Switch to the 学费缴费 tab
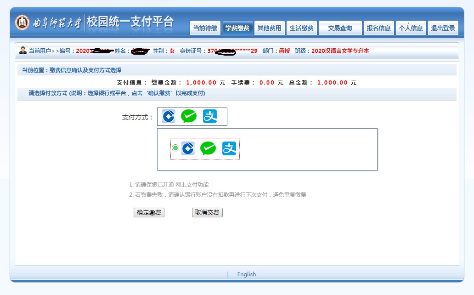Screen dimensions: 474x295 click(x=237, y=28)
